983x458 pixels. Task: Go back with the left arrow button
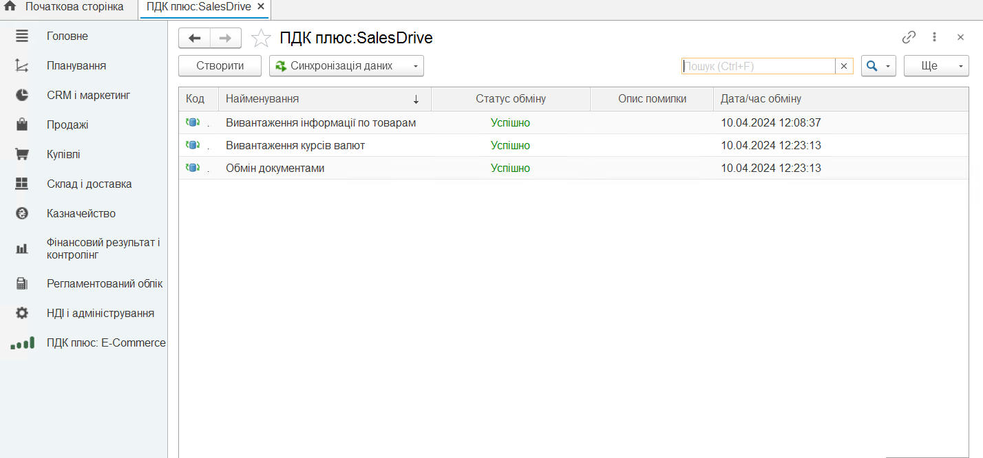(x=194, y=38)
